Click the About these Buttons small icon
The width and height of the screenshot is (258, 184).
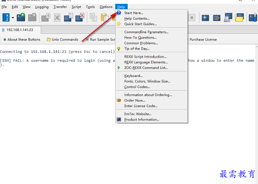click(5, 39)
